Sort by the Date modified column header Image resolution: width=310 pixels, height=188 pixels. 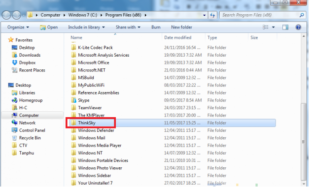coord(178,37)
